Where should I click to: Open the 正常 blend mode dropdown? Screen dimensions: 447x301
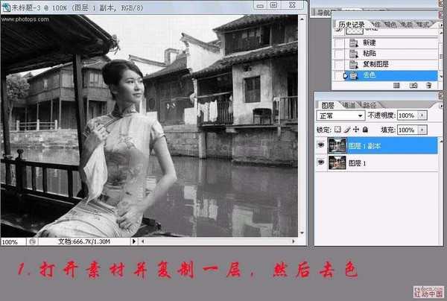click(340, 116)
